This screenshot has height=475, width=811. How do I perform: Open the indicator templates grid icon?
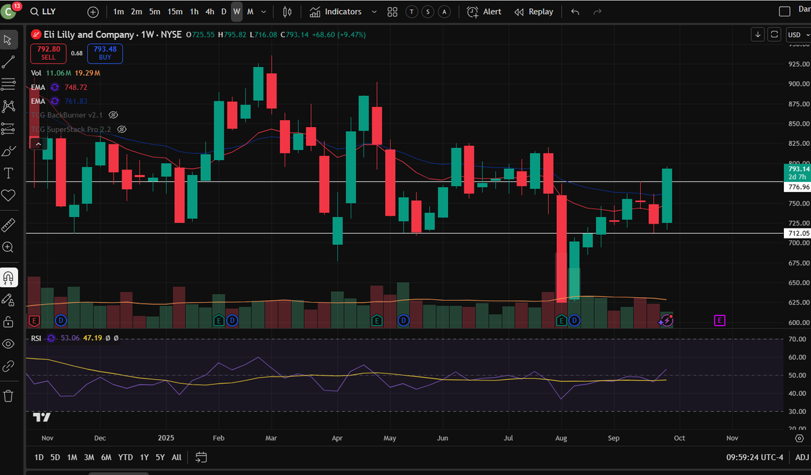(x=393, y=11)
